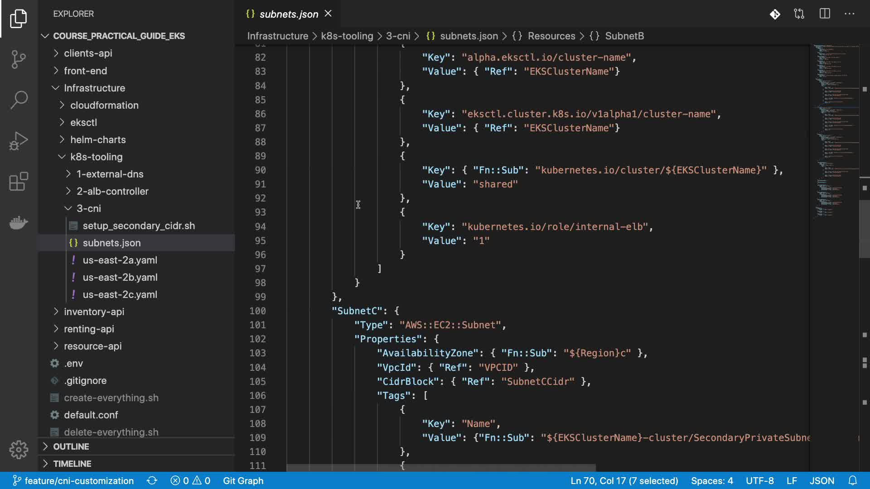Click the Synchronize Changes icon

[x=152, y=480]
